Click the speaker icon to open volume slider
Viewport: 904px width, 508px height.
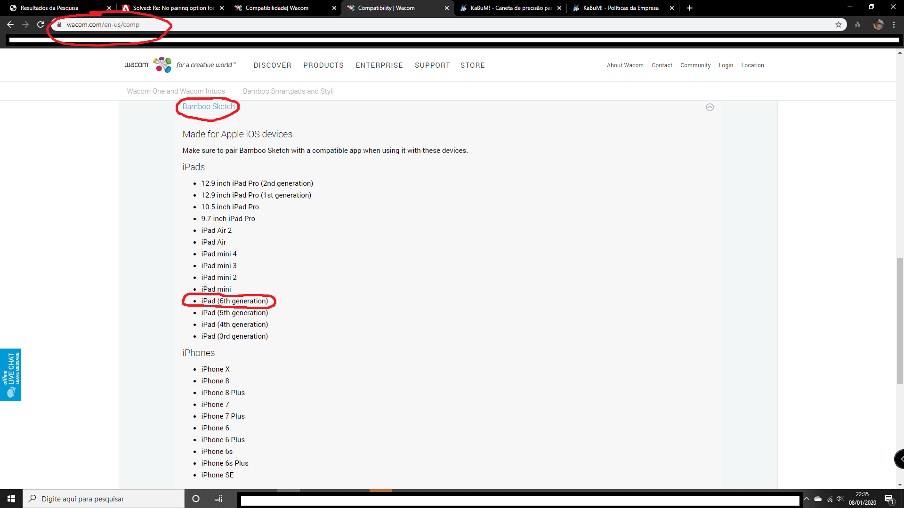click(x=841, y=499)
